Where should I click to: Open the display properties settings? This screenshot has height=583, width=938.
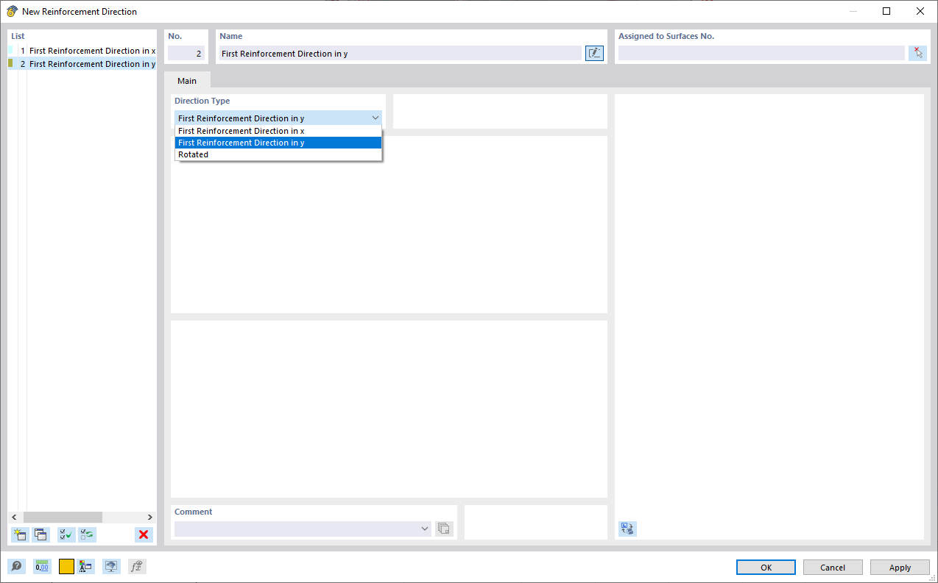pos(86,566)
